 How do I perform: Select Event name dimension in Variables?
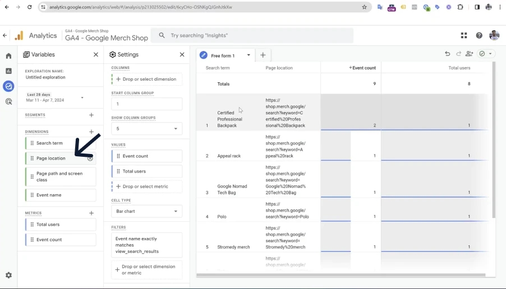[61, 195]
